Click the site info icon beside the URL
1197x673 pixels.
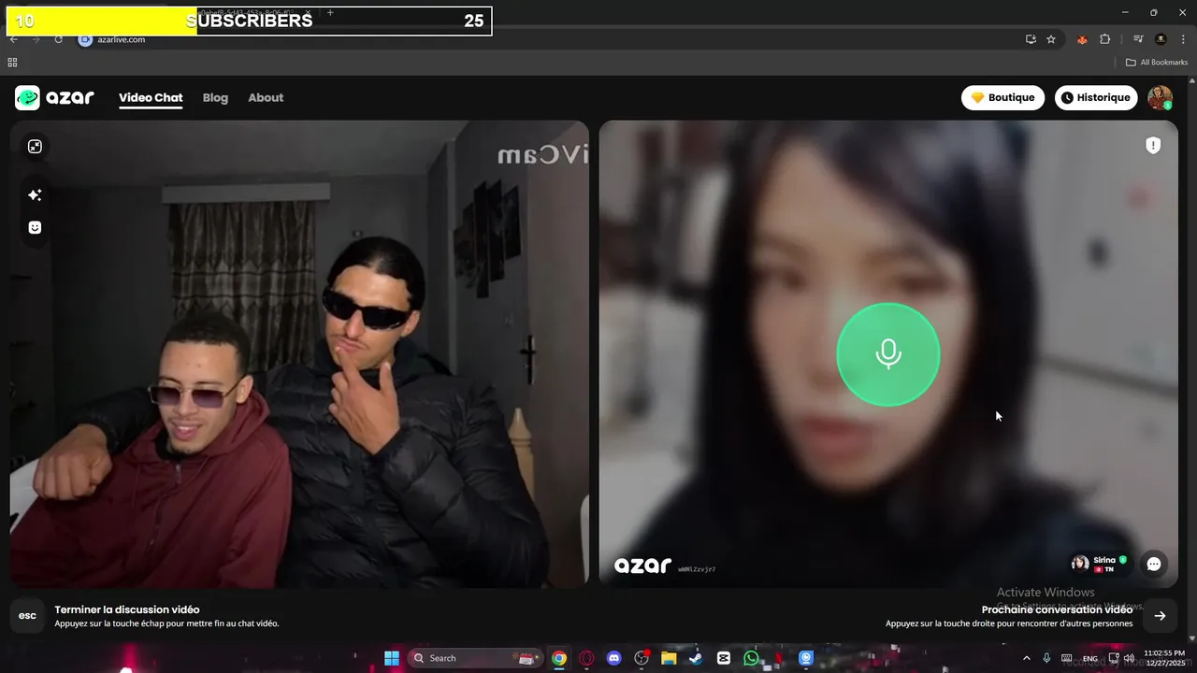[85, 39]
